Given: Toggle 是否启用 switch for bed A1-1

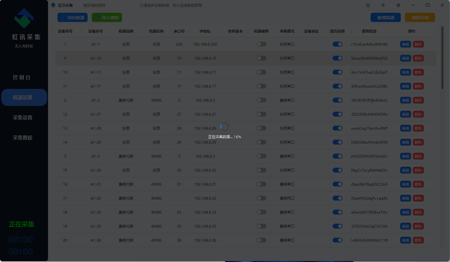Looking at the screenshot, I should tap(337, 44).
